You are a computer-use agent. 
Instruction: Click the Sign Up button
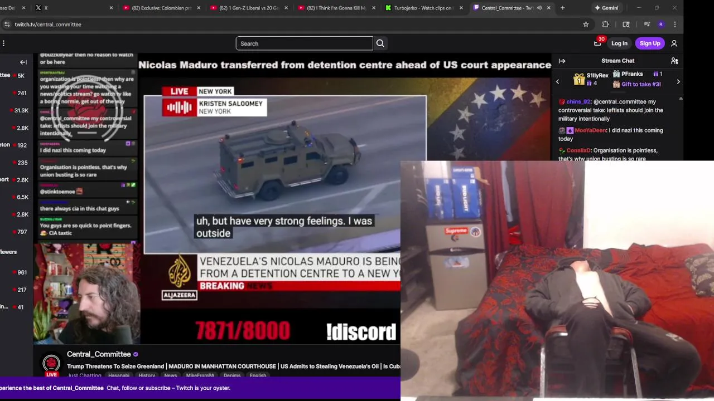pos(650,43)
